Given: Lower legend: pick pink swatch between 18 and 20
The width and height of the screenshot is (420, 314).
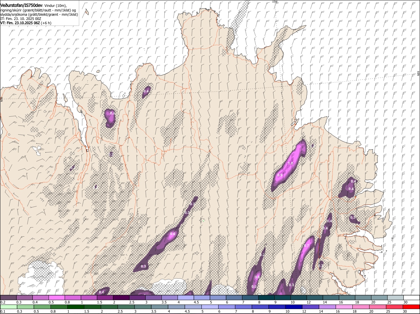Looking at the screenshot, I should (362, 307).
